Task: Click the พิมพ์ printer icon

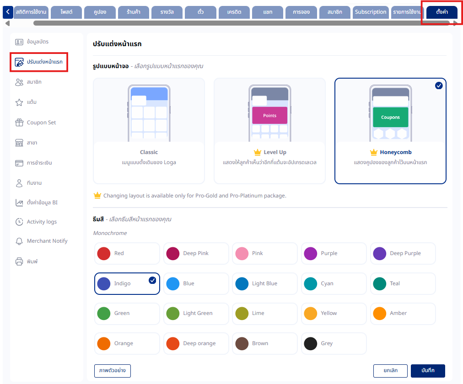Action: coord(19,261)
